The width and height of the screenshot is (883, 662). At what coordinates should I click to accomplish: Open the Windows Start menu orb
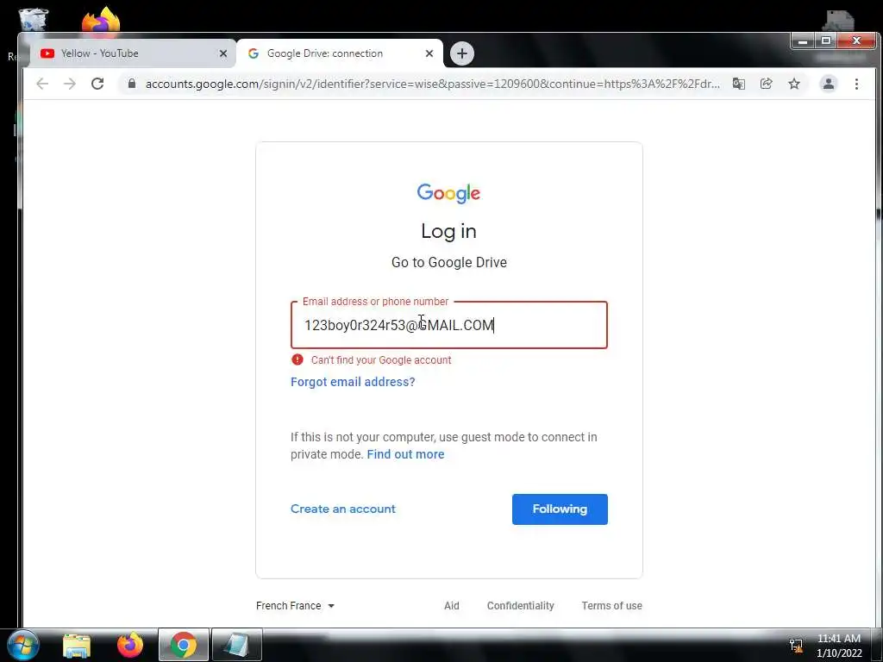[x=22, y=645]
